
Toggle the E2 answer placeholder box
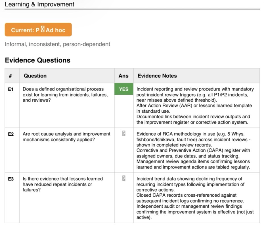124,133
